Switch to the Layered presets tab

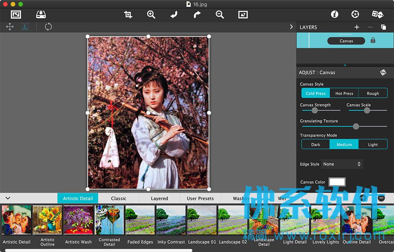coord(159,198)
